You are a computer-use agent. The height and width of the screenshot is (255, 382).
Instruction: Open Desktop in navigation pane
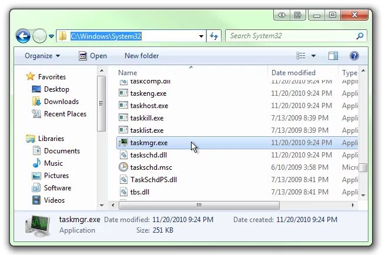tap(56, 89)
